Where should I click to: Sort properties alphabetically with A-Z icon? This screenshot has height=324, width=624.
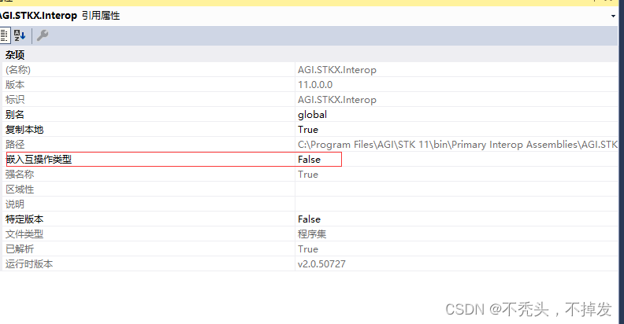point(20,35)
